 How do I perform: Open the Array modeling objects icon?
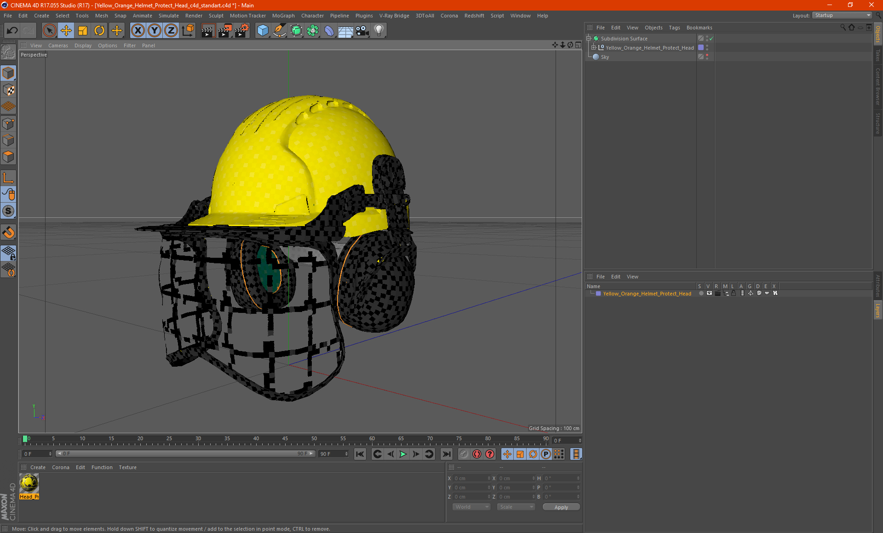coord(313,31)
